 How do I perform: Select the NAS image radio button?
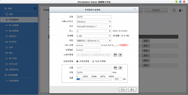point(93,61)
